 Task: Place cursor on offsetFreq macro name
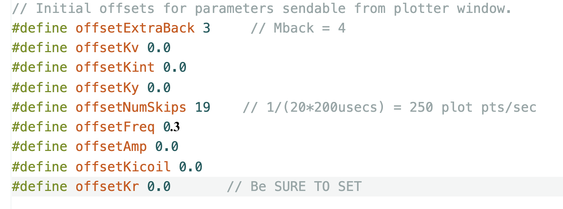115,127
